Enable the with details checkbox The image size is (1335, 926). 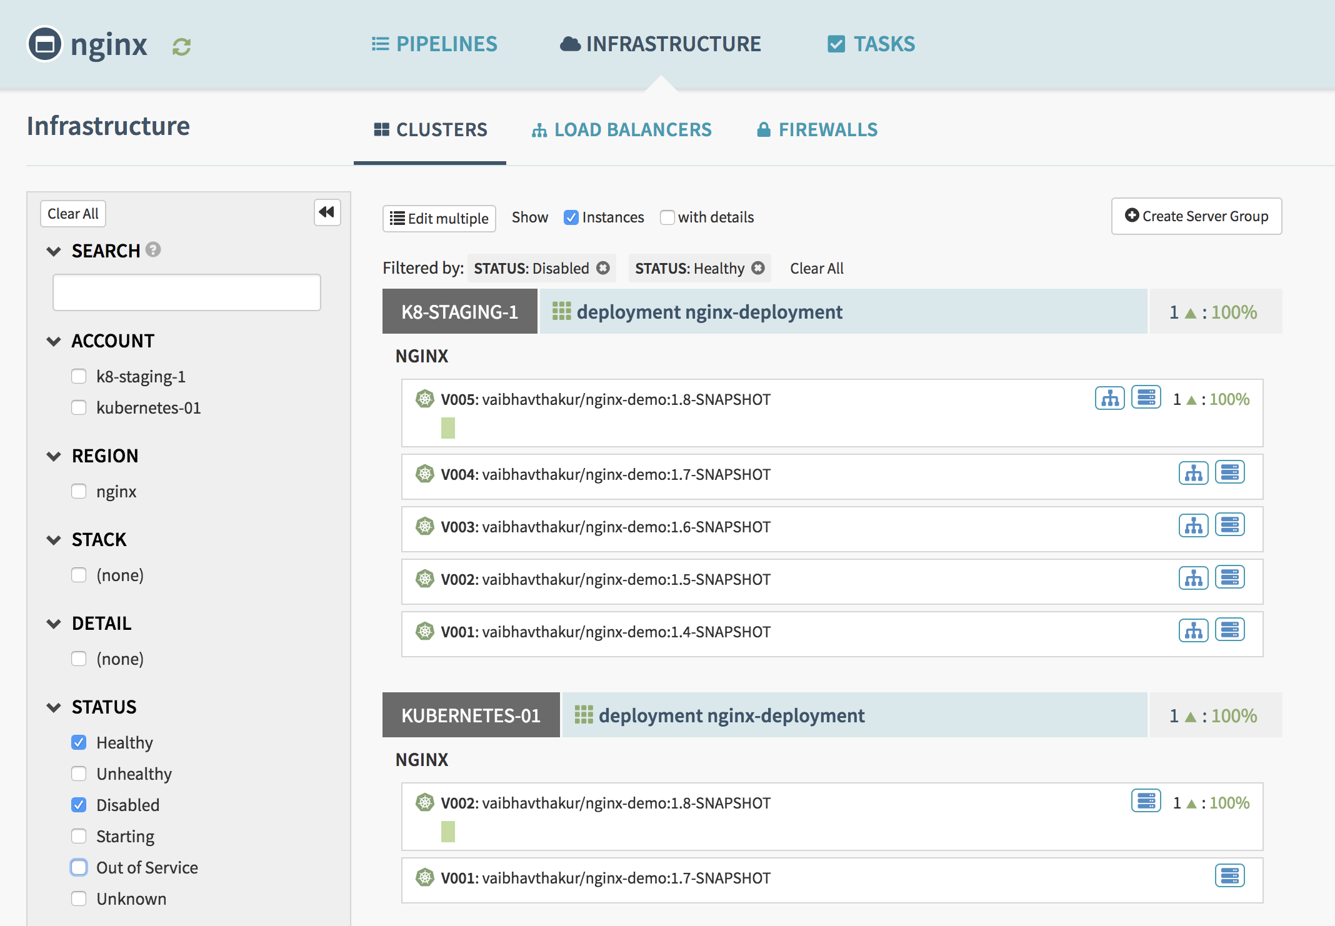(x=667, y=217)
